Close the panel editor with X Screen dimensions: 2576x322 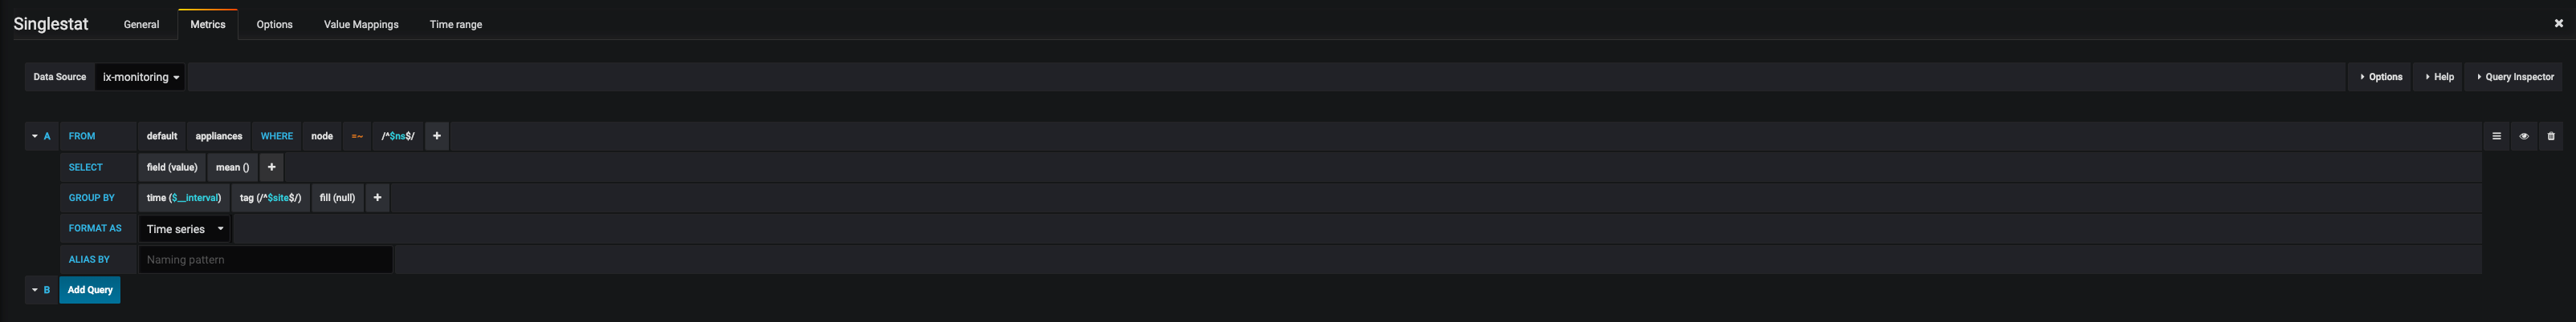2559,23
